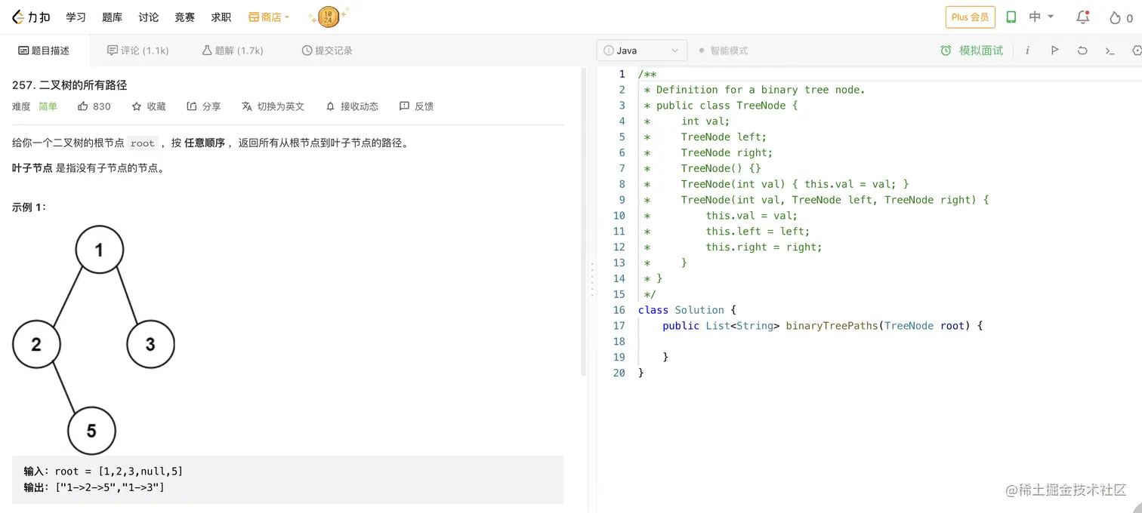Like the problem with thumbs-up 830

(94, 106)
